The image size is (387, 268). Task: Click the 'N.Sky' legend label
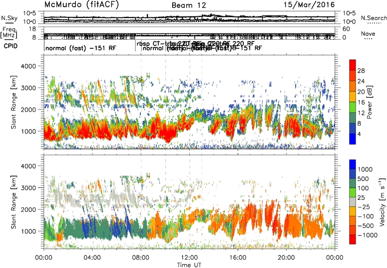(x=9, y=18)
